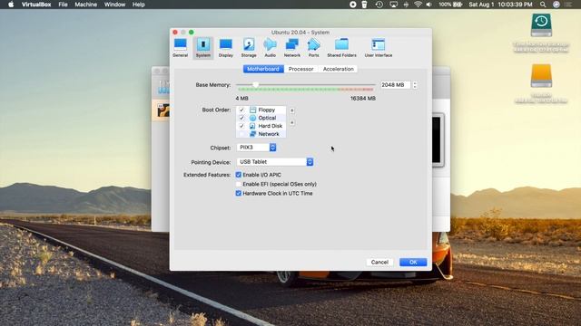
Task: Open the Window menu
Action: pos(114,5)
